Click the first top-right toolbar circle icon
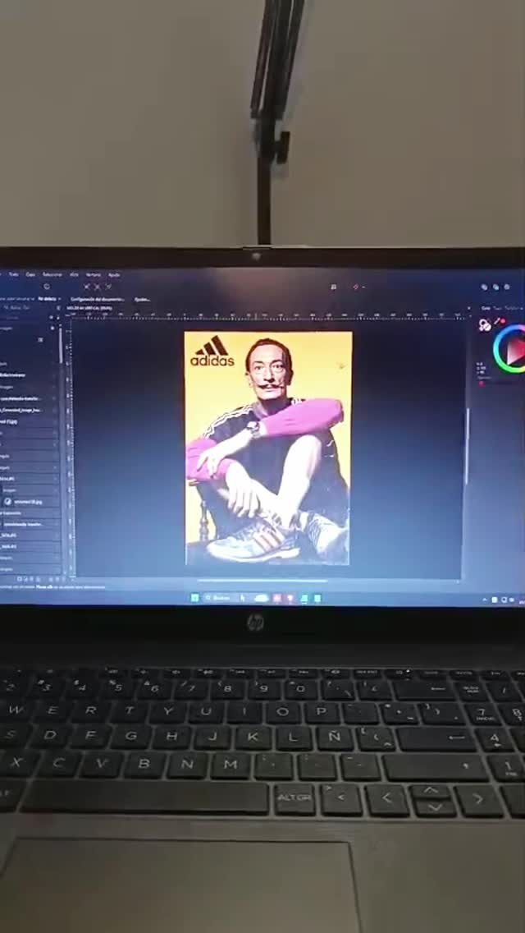 tap(484, 287)
